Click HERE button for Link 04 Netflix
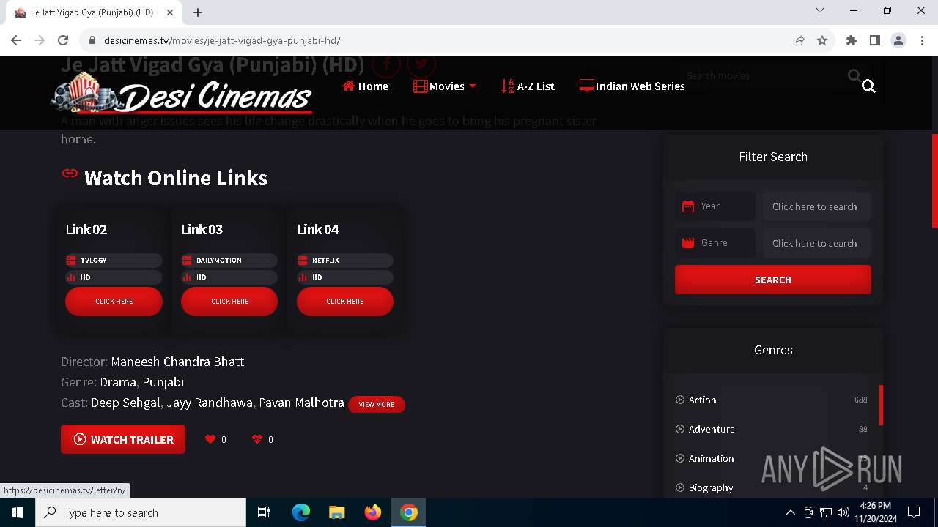 [x=345, y=301]
